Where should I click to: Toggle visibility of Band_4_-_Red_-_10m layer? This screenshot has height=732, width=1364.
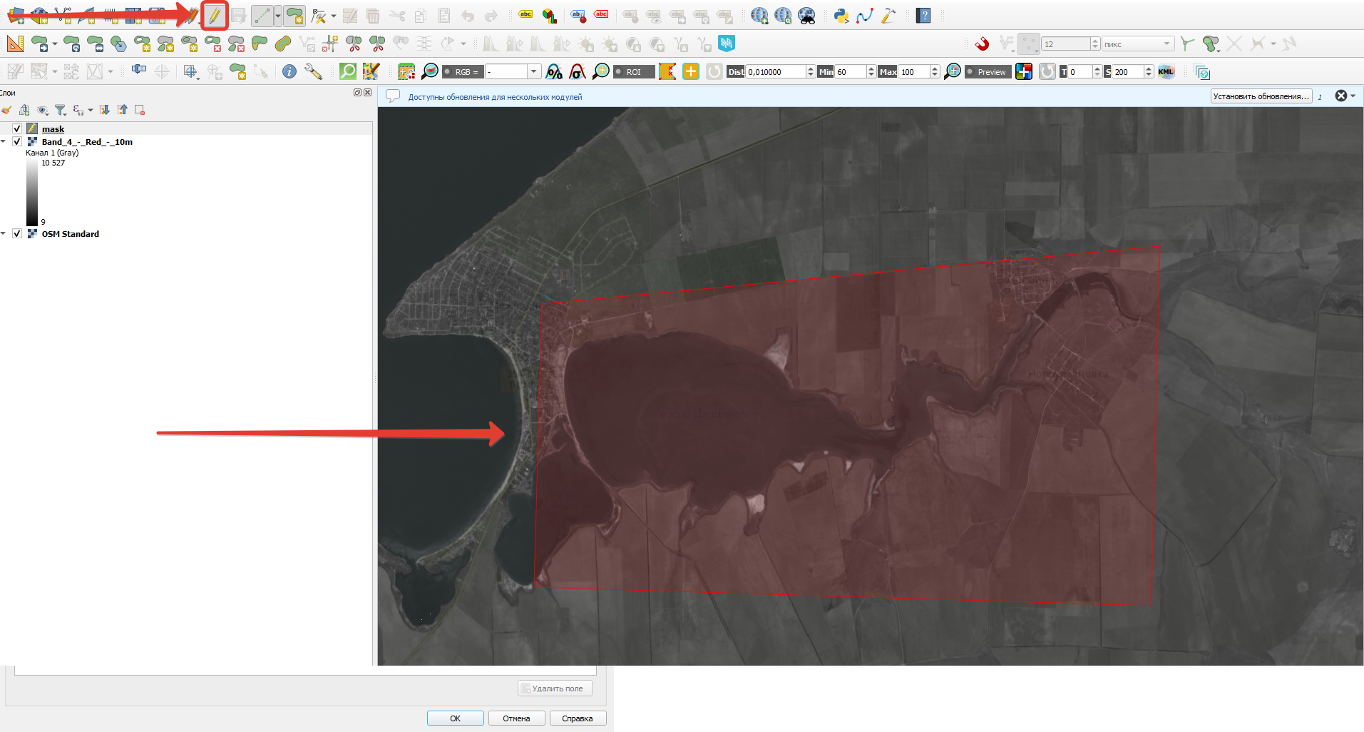click(17, 141)
